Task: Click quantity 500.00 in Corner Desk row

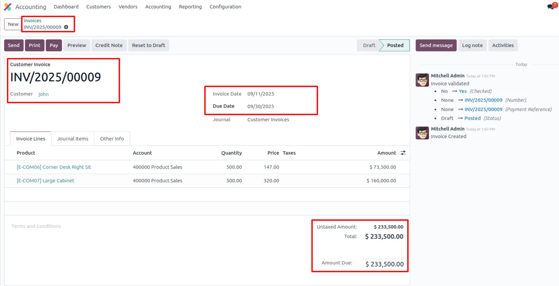Action: [x=234, y=167]
